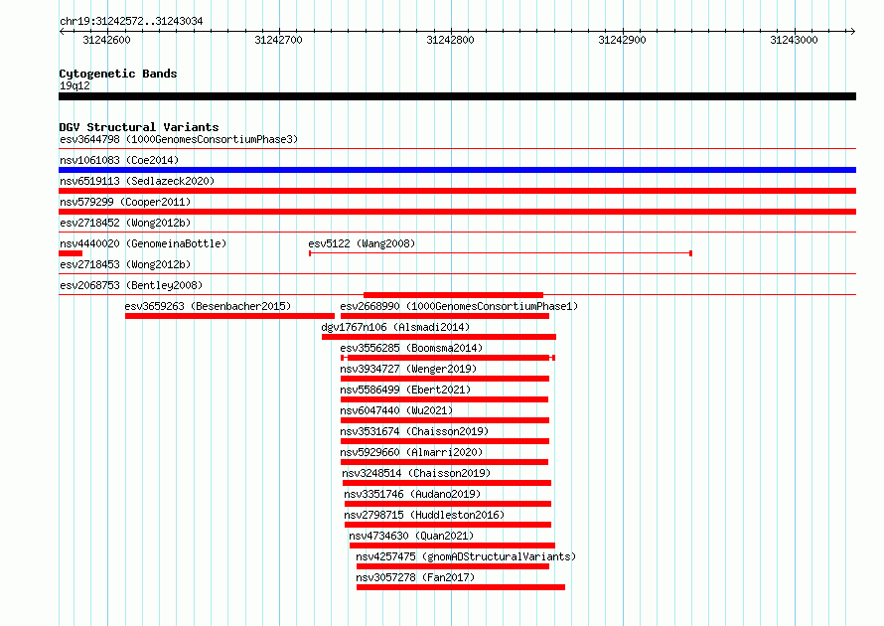
Task: Select the short red nsv4440020 variant bar
Action: pyautogui.click(x=71, y=253)
